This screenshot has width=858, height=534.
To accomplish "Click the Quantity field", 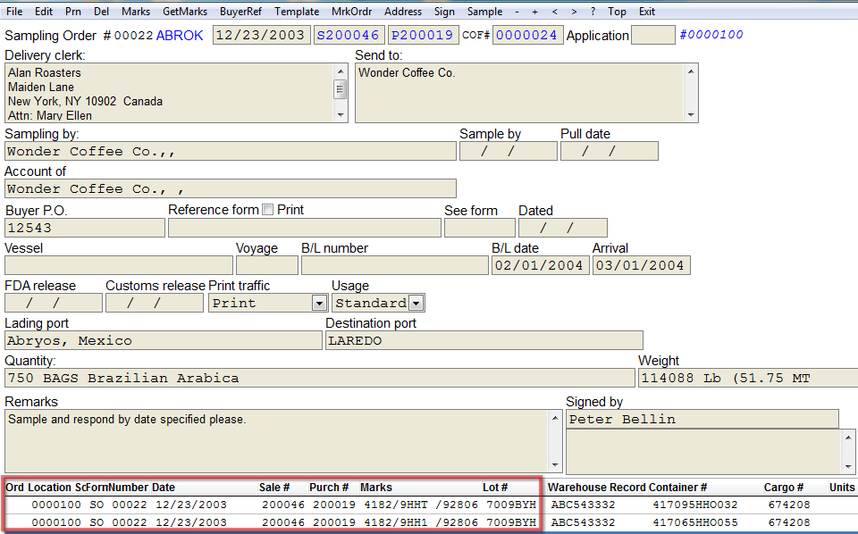I will tap(320, 378).
